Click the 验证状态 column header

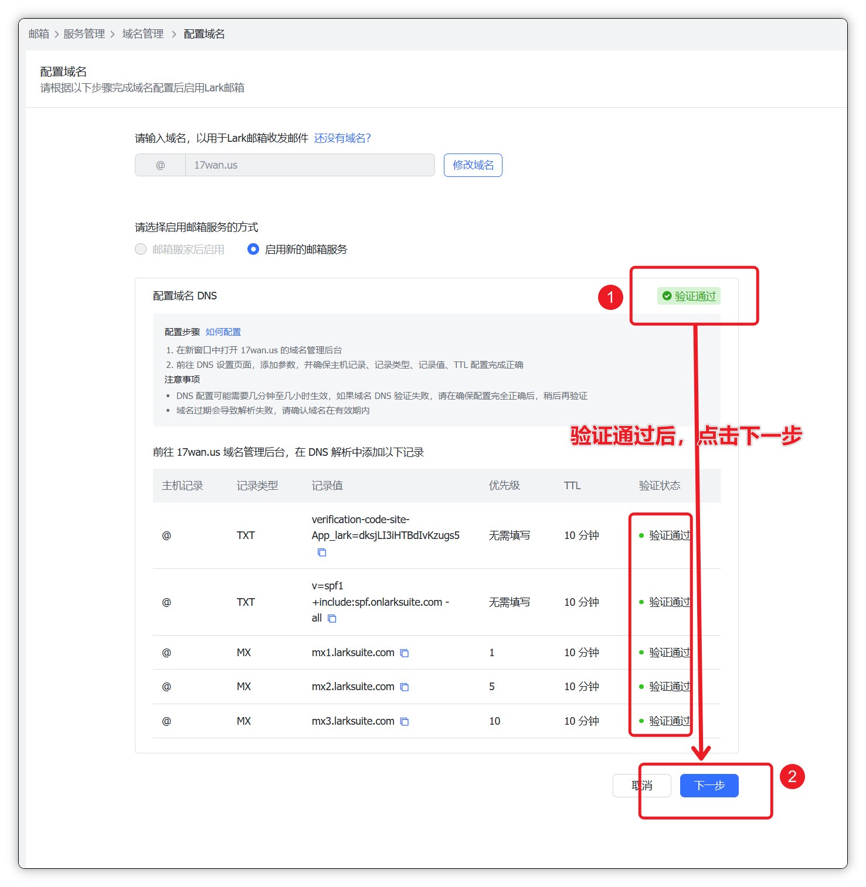coord(659,486)
